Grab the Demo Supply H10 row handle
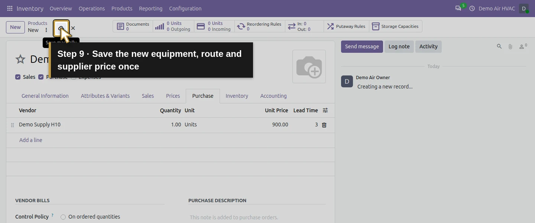 12,125
